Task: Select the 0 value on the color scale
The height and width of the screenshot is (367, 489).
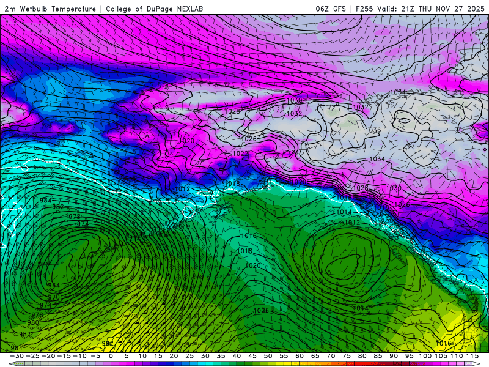Action: point(111,356)
